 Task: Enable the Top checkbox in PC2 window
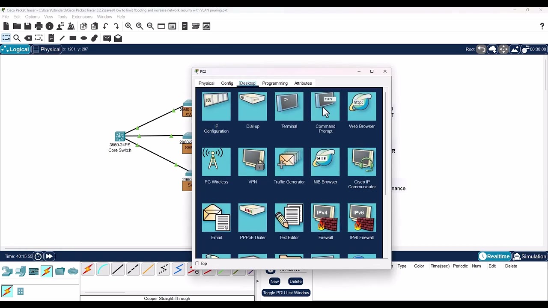point(197,264)
